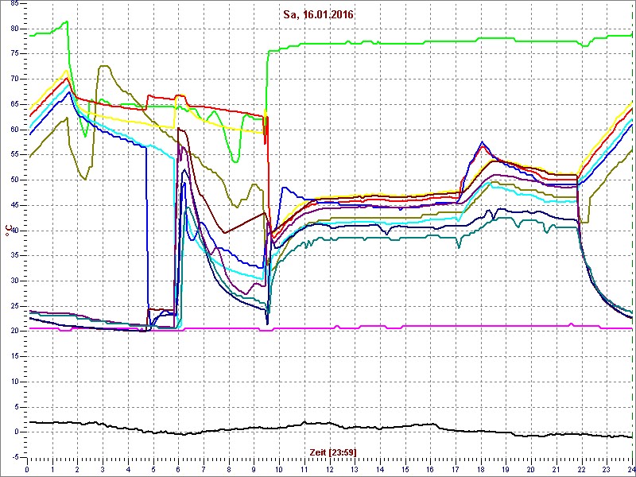Pick hour 21 on the time axis
The width and height of the screenshot is (636, 477).
click(x=556, y=469)
